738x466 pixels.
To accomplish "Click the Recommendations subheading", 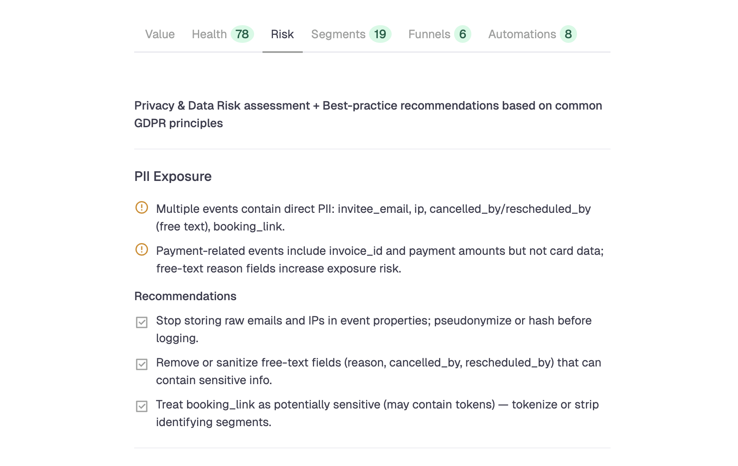I will click(x=185, y=296).
